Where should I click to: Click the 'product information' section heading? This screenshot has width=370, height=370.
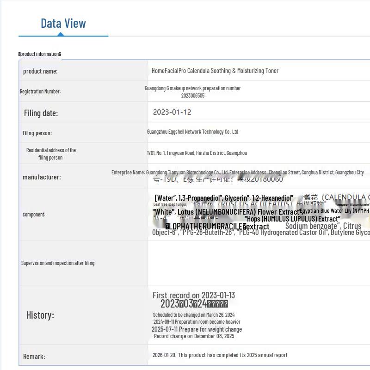point(40,54)
